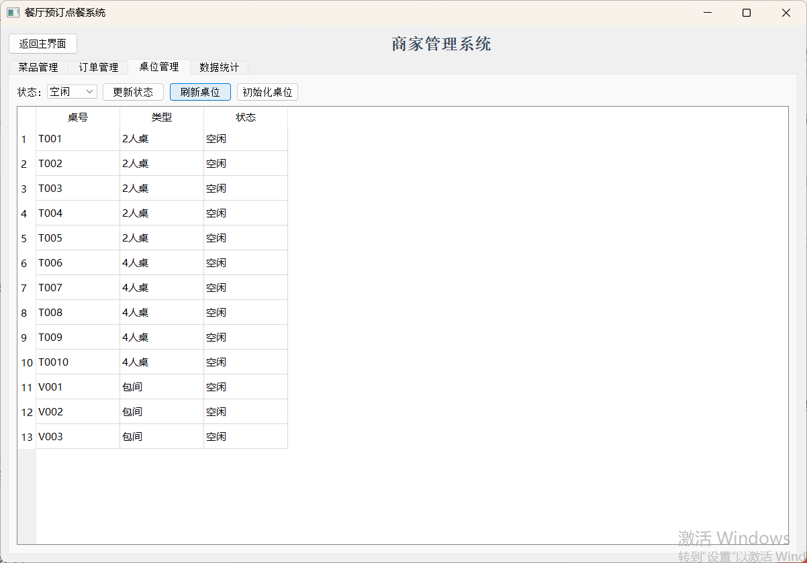
Task: Select the T002 table cell
Action: [x=78, y=164]
